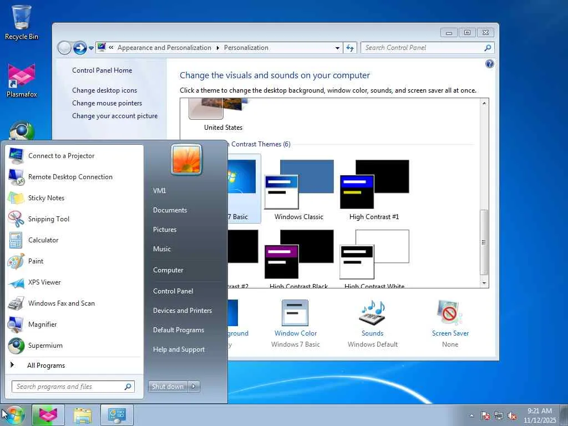Click the taskbar clock showing 9:21 AM

coord(540,415)
